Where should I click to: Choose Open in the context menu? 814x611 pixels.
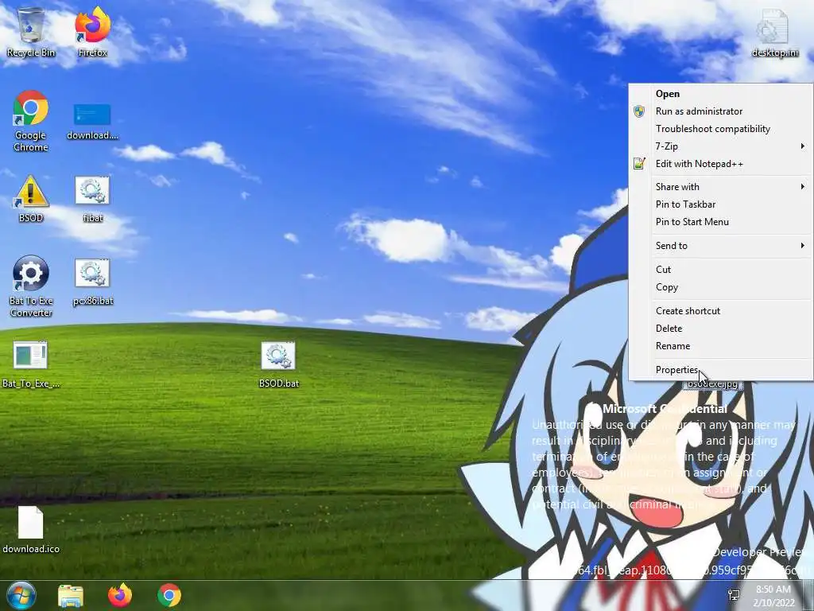[x=720, y=94]
